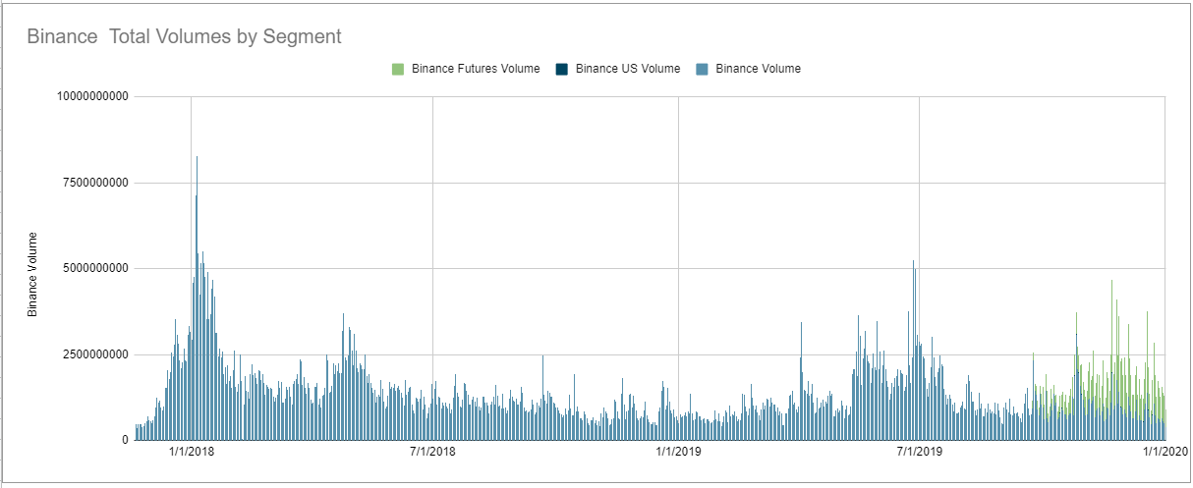Select the 'Binance US Volume' legend label
The width and height of the screenshot is (1193, 488).
click(x=628, y=69)
